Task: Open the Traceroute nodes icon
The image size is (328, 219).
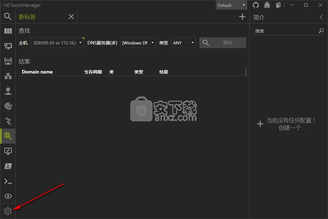Action: click(8, 121)
